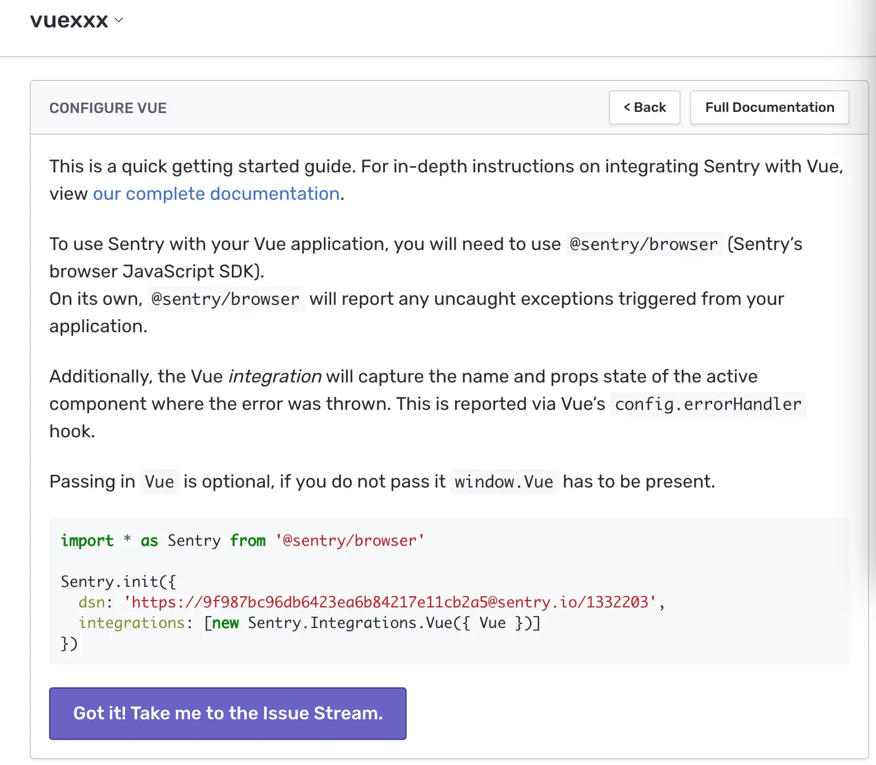This screenshot has width=876, height=765.
Task: Click the inline Vue code after 'Passing in'
Action: (159, 482)
